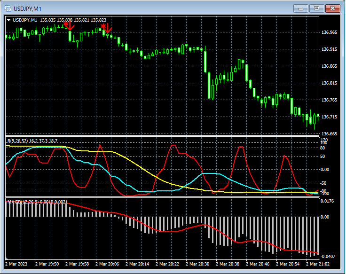The width and height of the screenshot is (346, 274).
Task: Select the first red down arrow signal
Action: (x=69, y=26)
